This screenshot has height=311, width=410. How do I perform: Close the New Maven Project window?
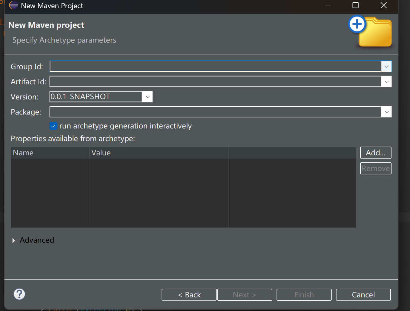pos(383,5)
